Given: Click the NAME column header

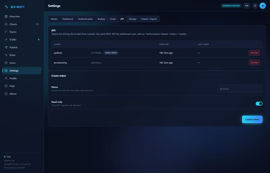Looking at the screenshot, I should pyautogui.click(x=57, y=44).
